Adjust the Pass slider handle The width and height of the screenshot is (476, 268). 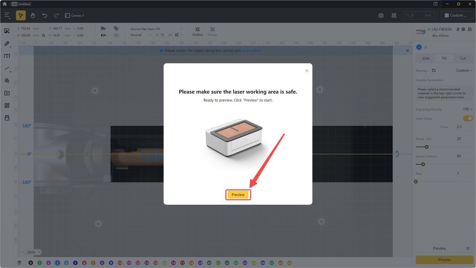pyautogui.click(x=416, y=182)
